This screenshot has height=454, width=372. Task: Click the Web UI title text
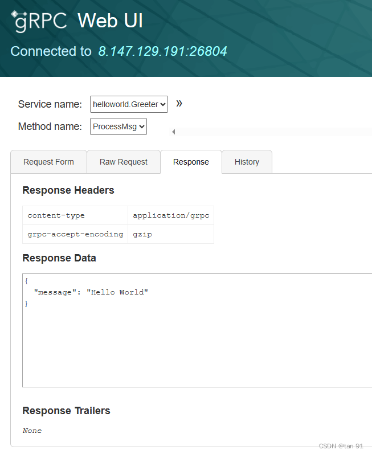tap(111, 21)
